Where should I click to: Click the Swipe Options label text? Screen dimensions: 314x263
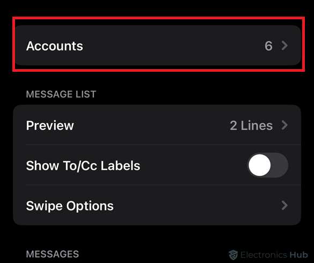pos(70,206)
